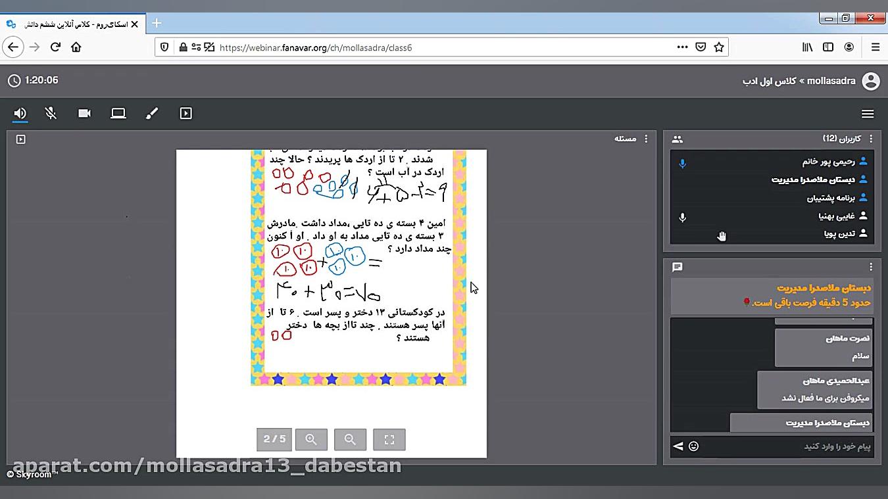Click the pinned message about 5 minutes remaining
The width and height of the screenshot is (888, 499).
point(772,295)
